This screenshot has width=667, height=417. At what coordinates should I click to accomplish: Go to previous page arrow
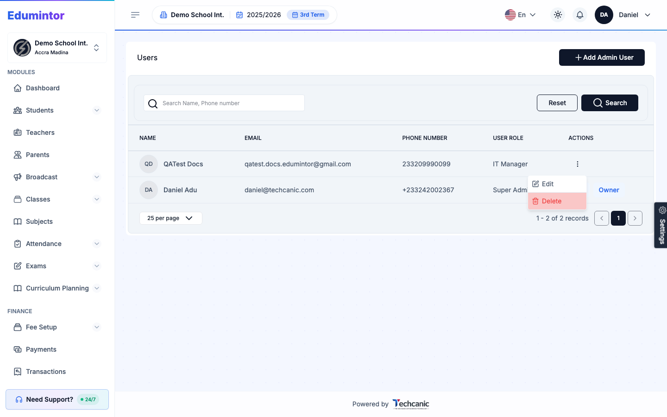coord(602,218)
